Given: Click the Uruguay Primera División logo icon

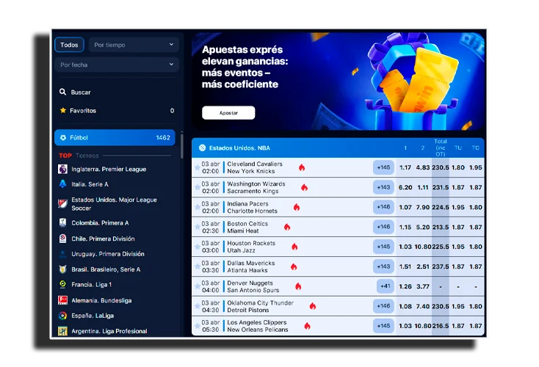Looking at the screenshot, I should click(x=62, y=254).
